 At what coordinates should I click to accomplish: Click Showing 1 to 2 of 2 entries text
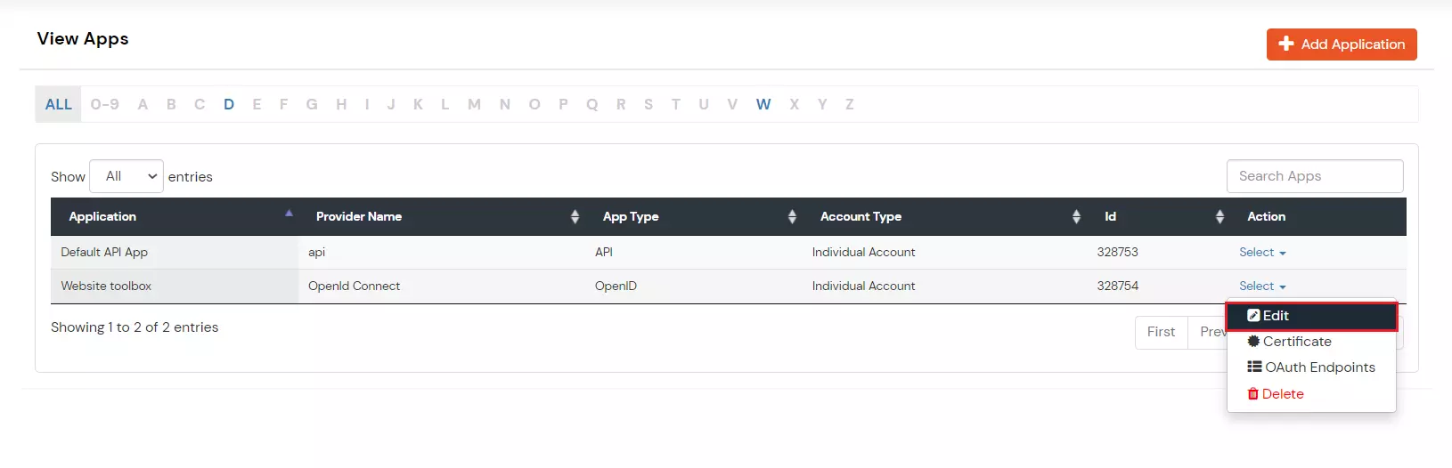pos(135,327)
